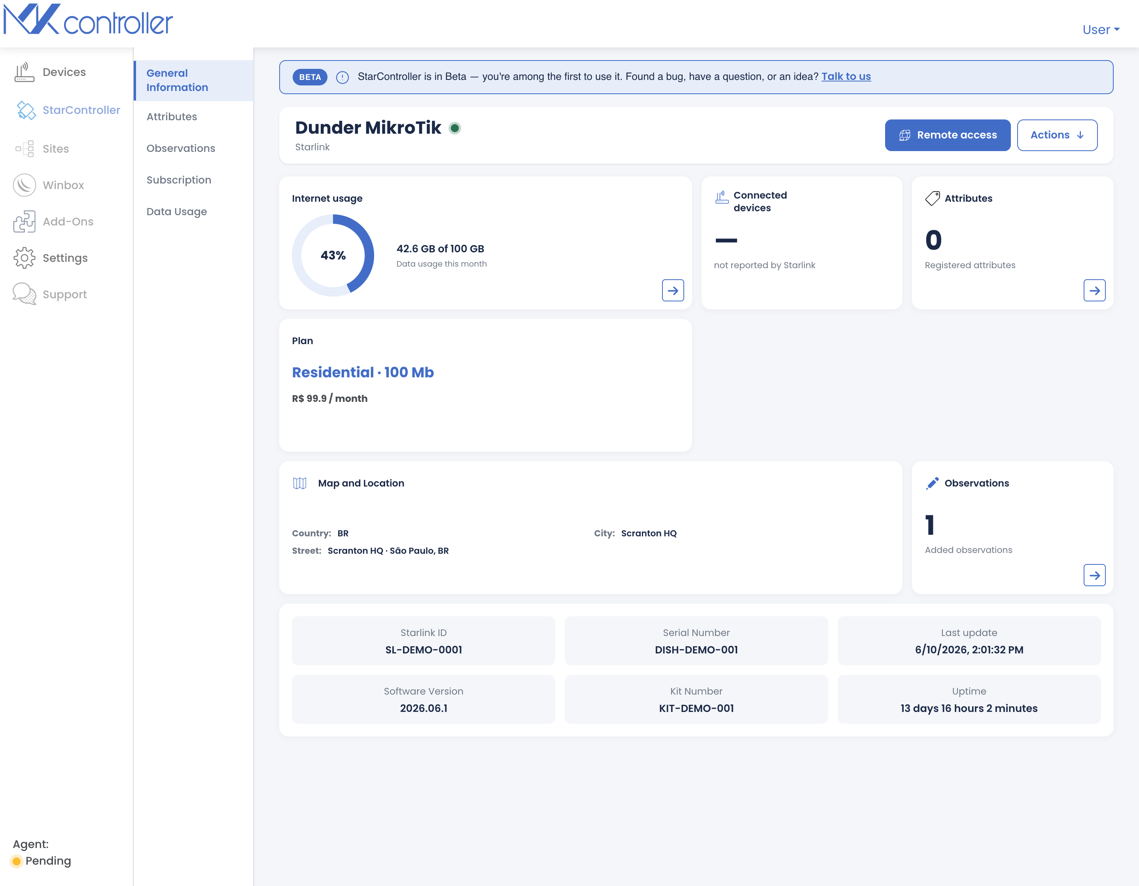Click the 'not reported by Starlink' text
This screenshot has width=1139, height=886.
click(x=764, y=265)
